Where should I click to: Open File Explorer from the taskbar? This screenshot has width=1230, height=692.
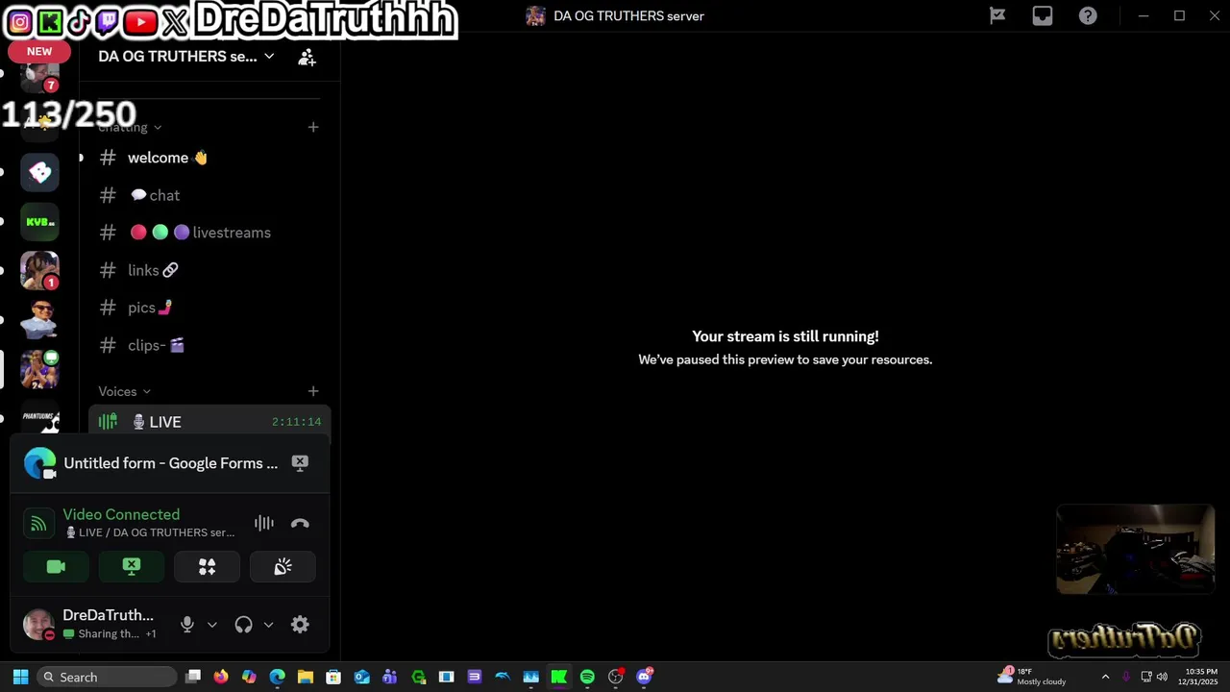coord(306,677)
